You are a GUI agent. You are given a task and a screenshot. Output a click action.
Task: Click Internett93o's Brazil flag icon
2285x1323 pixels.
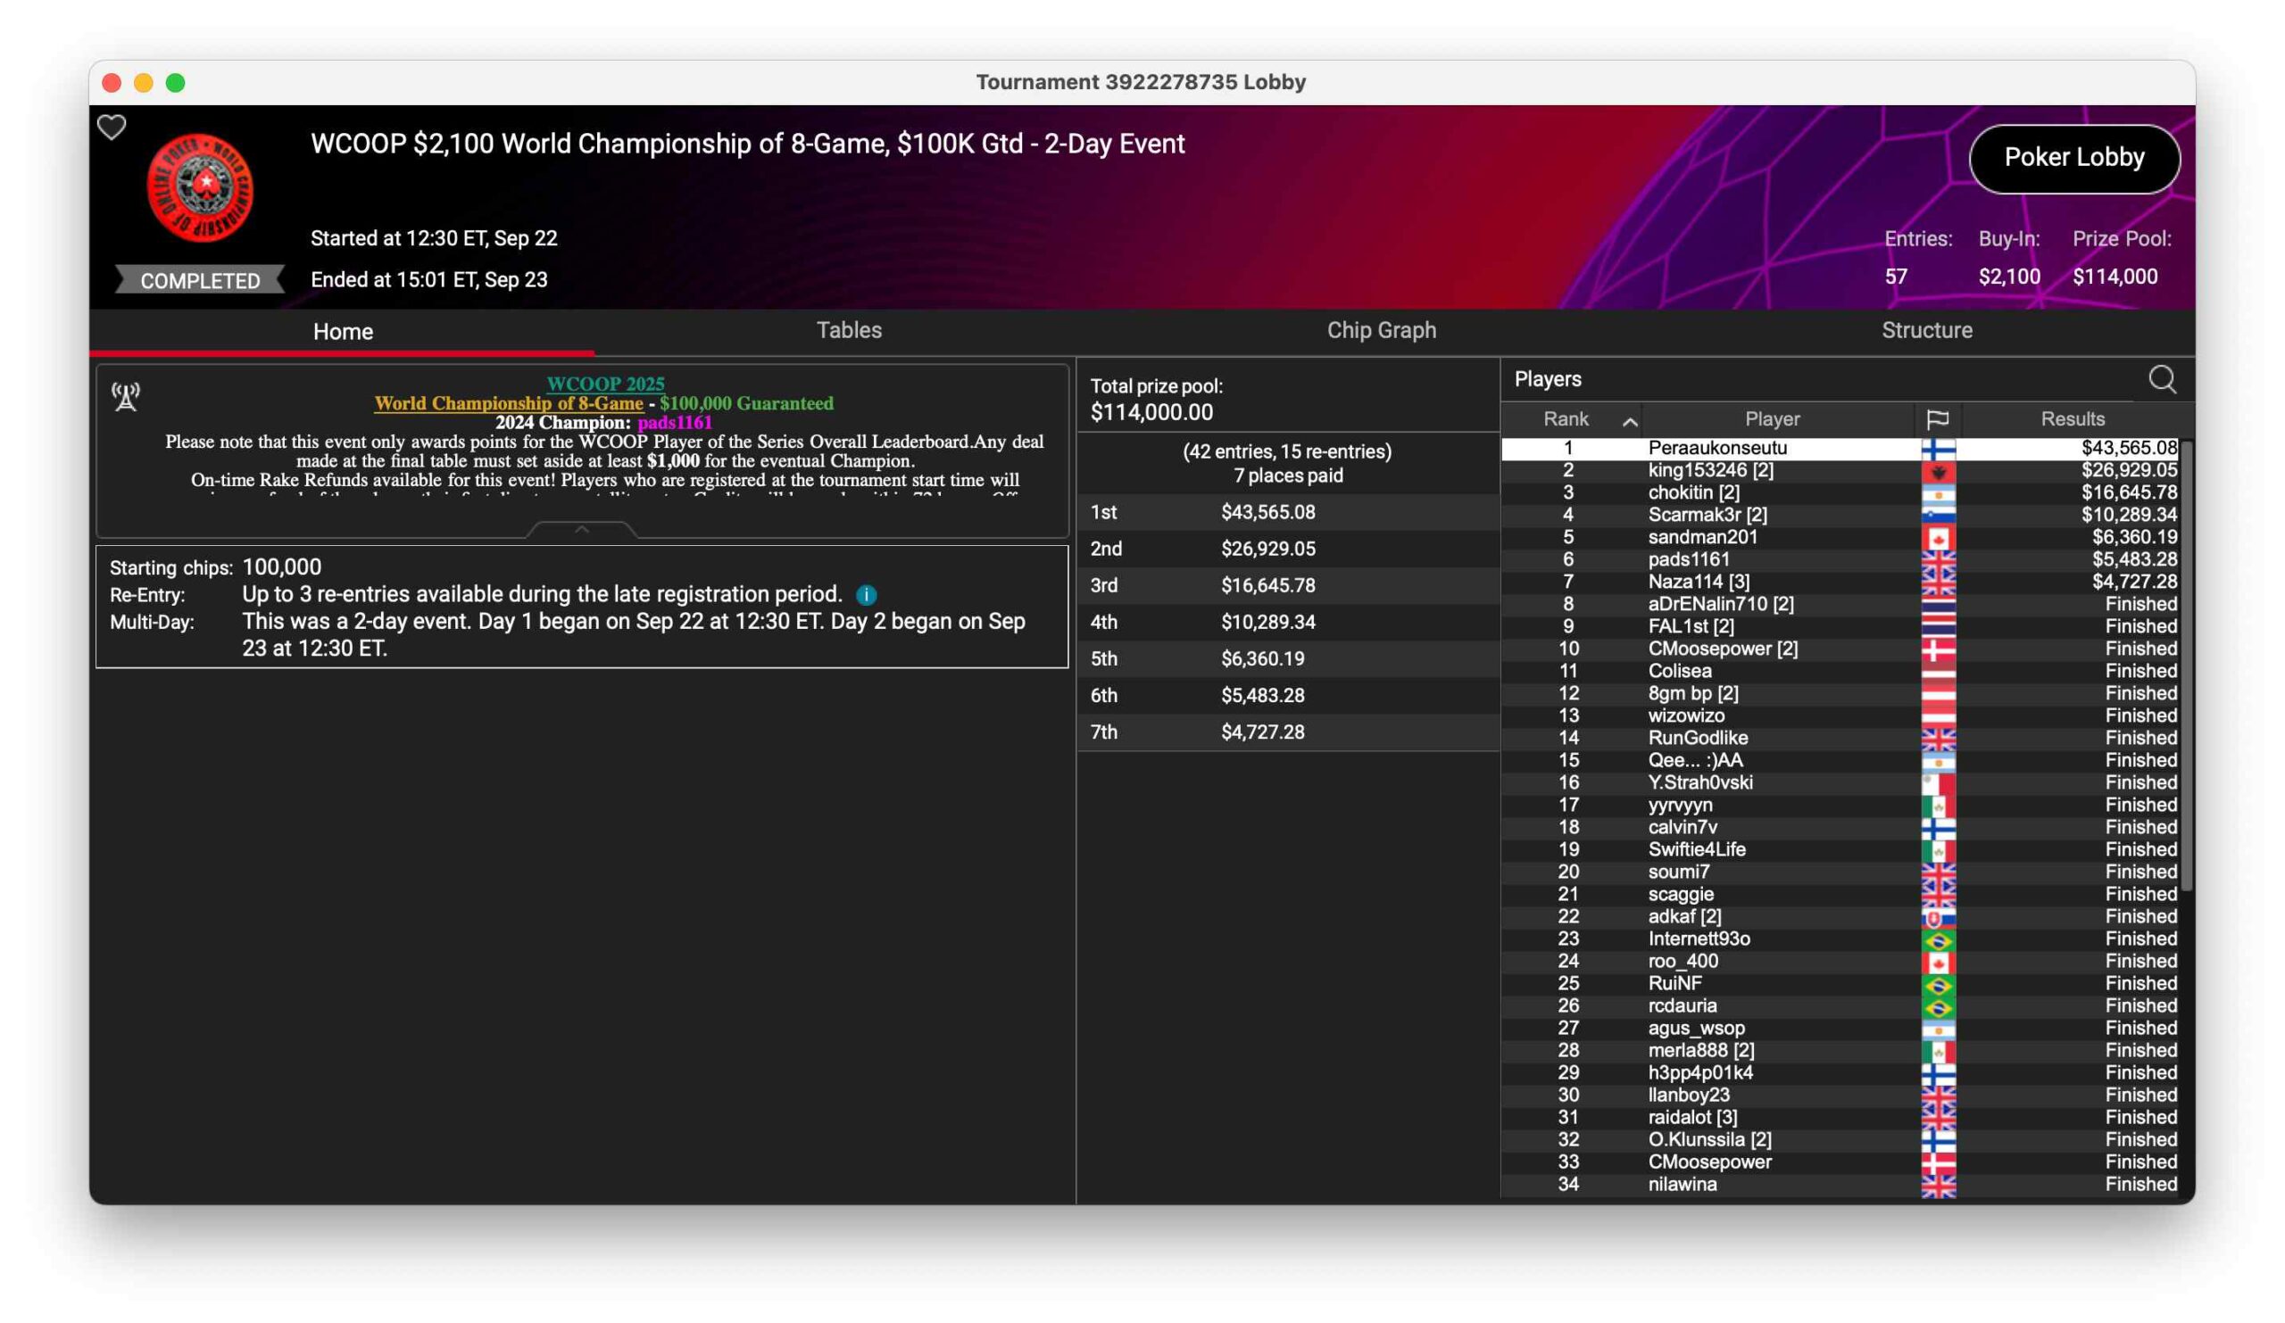(x=1938, y=939)
